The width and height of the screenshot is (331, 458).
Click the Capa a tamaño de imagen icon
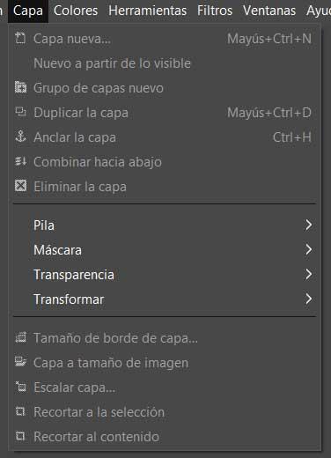20,362
